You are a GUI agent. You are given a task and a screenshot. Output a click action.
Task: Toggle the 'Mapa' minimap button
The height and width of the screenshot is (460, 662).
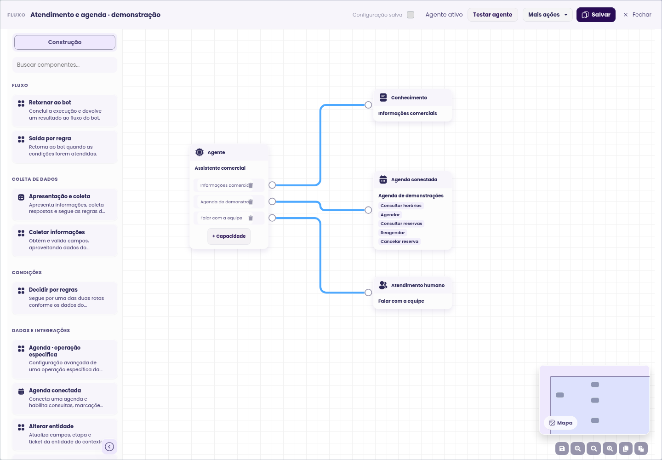[x=560, y=423]
